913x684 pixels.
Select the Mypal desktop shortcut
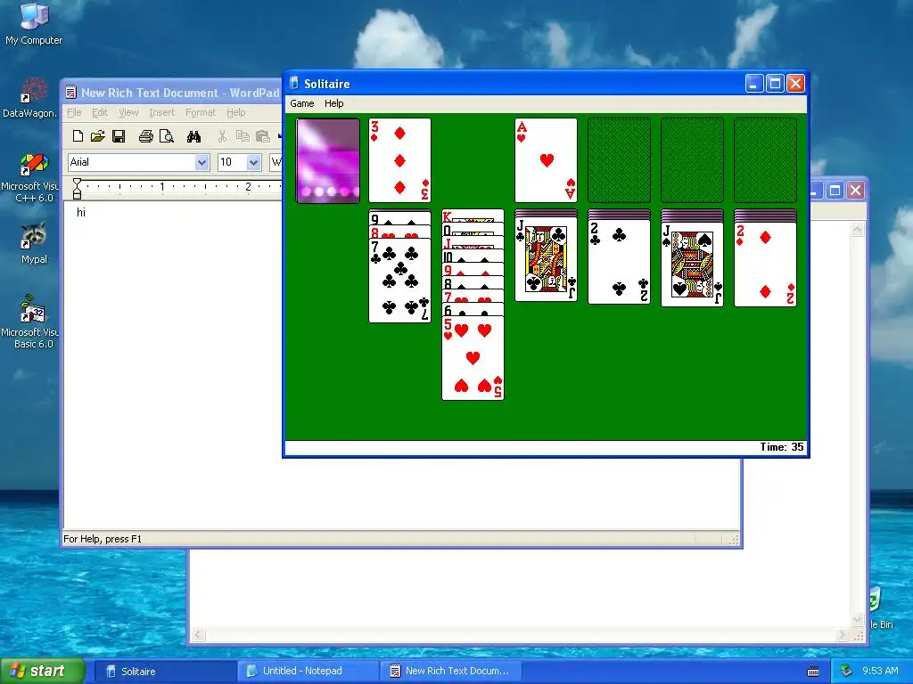[x=34, y=243]
